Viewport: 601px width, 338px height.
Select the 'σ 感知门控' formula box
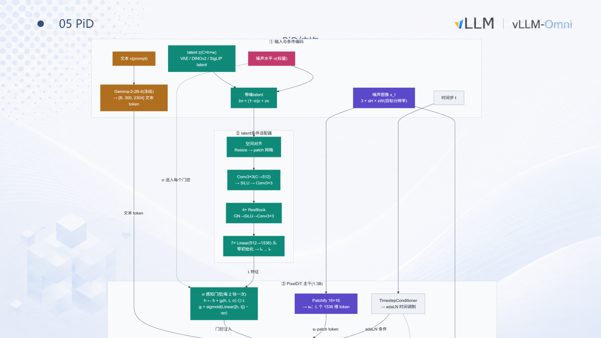[224, 304]
